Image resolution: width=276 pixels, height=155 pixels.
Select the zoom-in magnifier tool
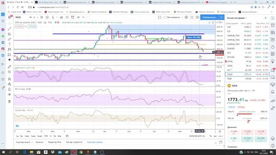(9, 72)
